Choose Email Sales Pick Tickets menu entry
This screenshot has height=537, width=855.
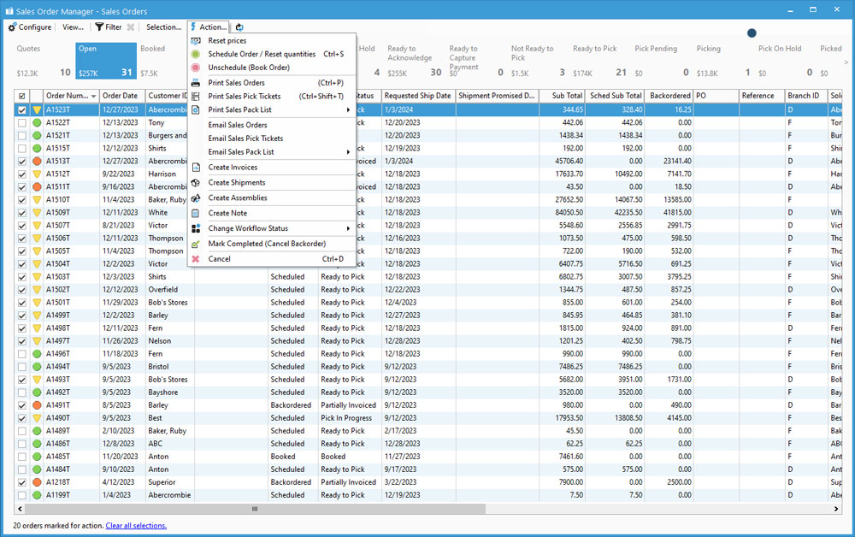click(x=245, y=139)
